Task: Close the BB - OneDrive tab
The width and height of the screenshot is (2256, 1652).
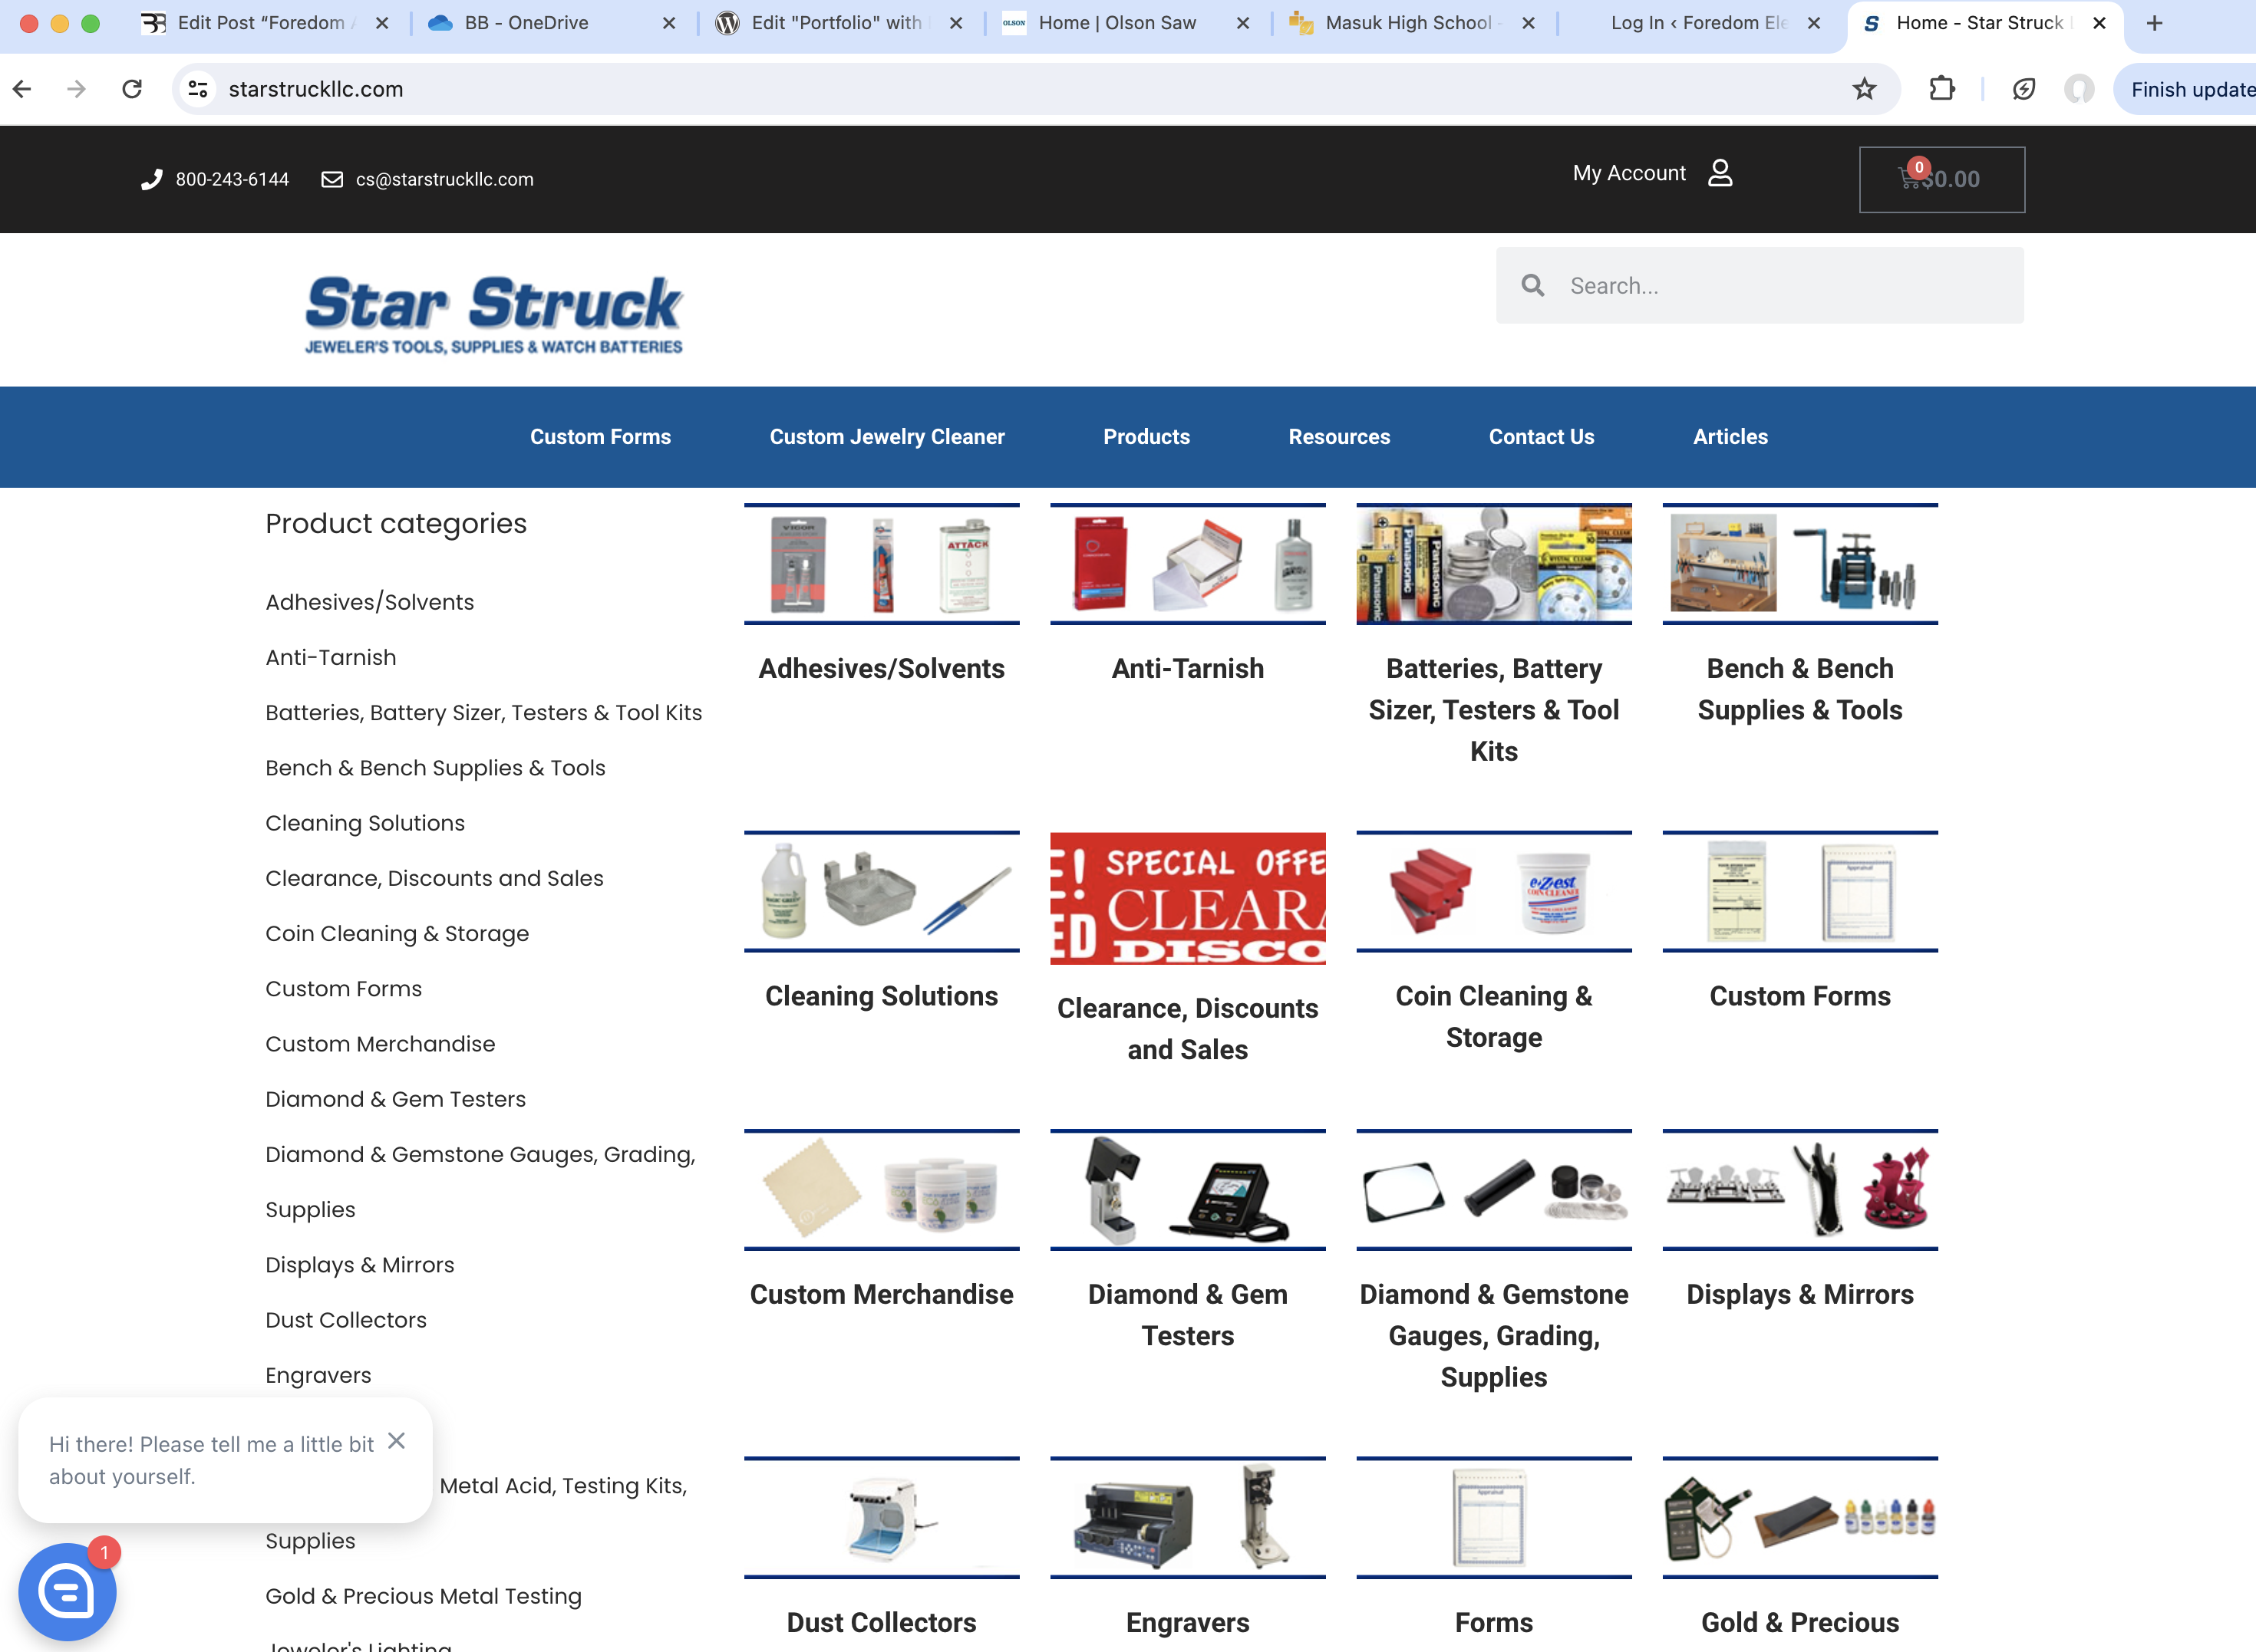Action: [669, 23]
